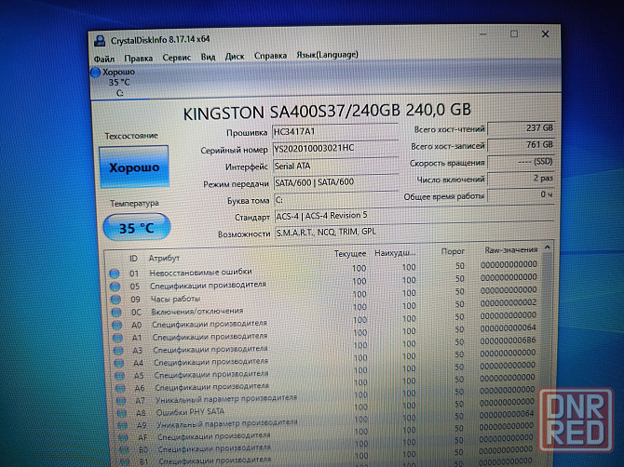This screenshot has height=467, width=624.
Task: Click the blue status circle next to Хорошо
Action: 95,73
